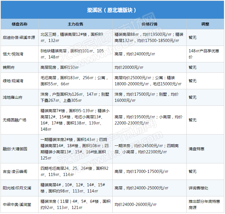Select the 鸿地雍山府 project name cell

point(13,97)
